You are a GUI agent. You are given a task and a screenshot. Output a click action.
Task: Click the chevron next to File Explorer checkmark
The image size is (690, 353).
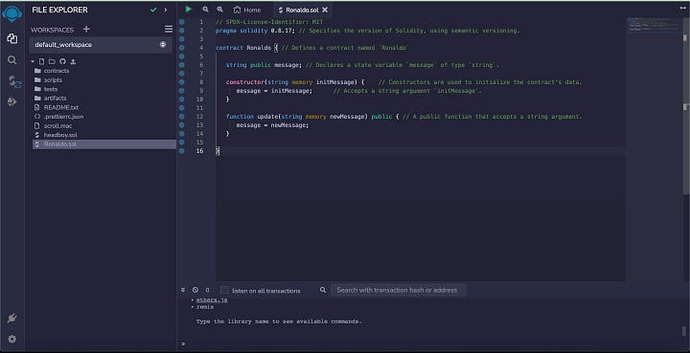(x=166, y=10)
